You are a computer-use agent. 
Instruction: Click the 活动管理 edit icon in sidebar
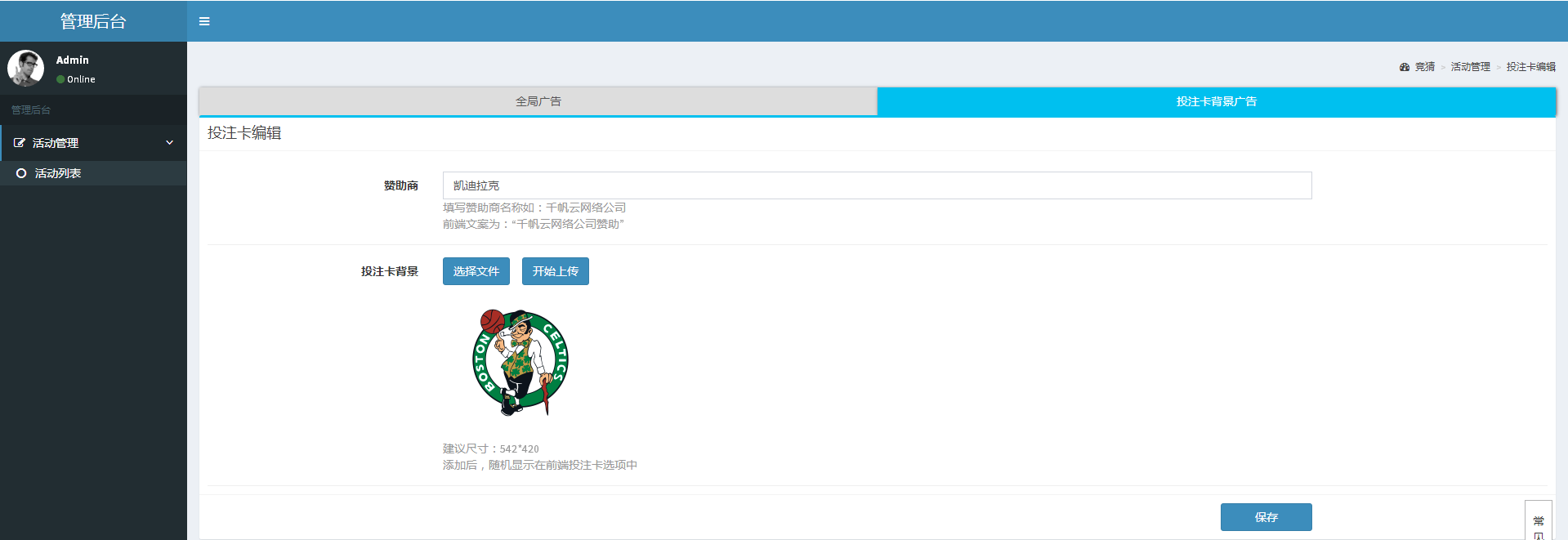tap(19, 143)
